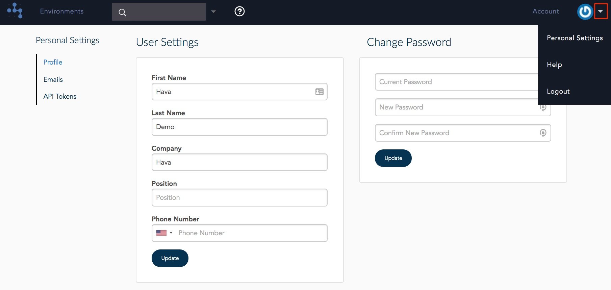Choose Help from the account menu
The height and width of the screenshot is (290, 611).
click(x=554, y=65)
